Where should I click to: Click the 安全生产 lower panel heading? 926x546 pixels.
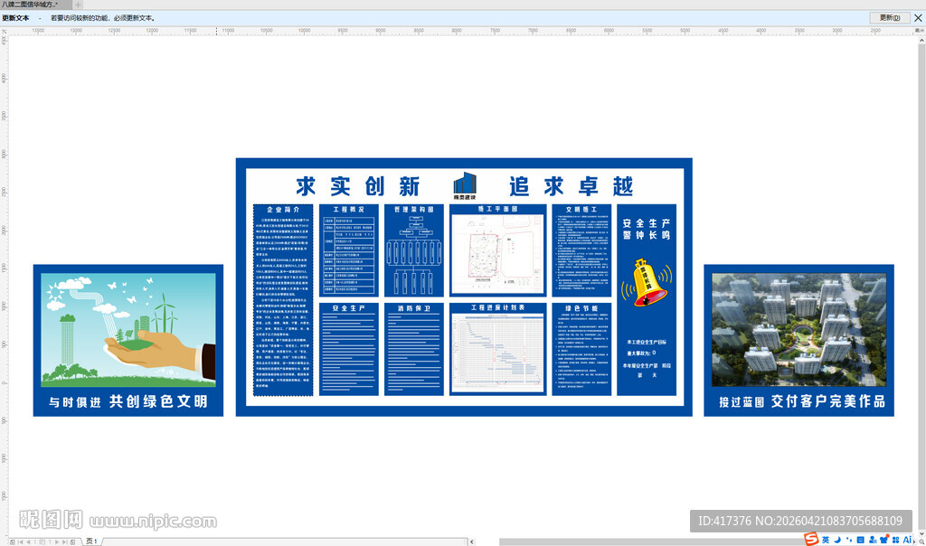(348, 308)
